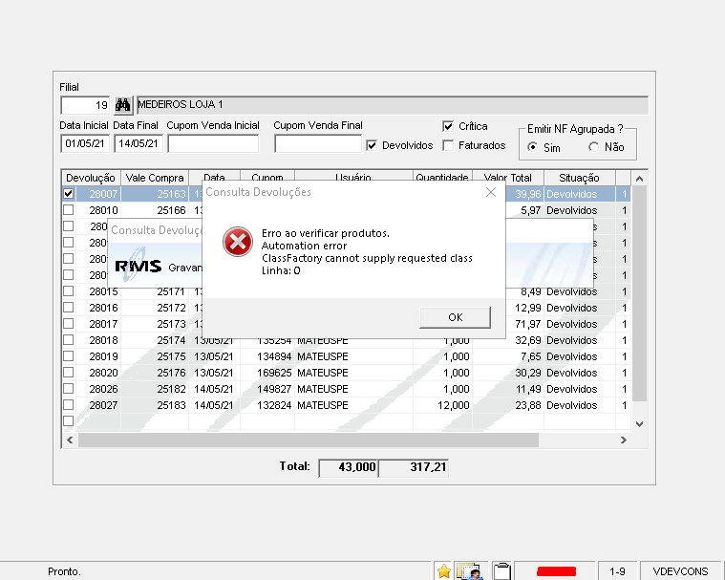
Task: Click the Vale Compra column header
Action: coord(155,178)
